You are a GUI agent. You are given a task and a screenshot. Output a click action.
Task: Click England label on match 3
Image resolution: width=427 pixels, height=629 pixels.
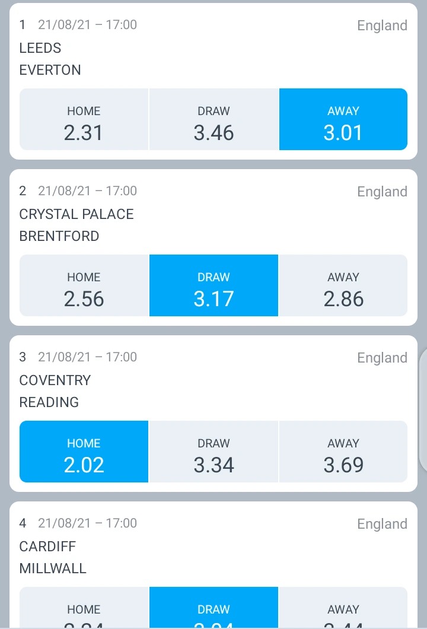coord(382,357)
